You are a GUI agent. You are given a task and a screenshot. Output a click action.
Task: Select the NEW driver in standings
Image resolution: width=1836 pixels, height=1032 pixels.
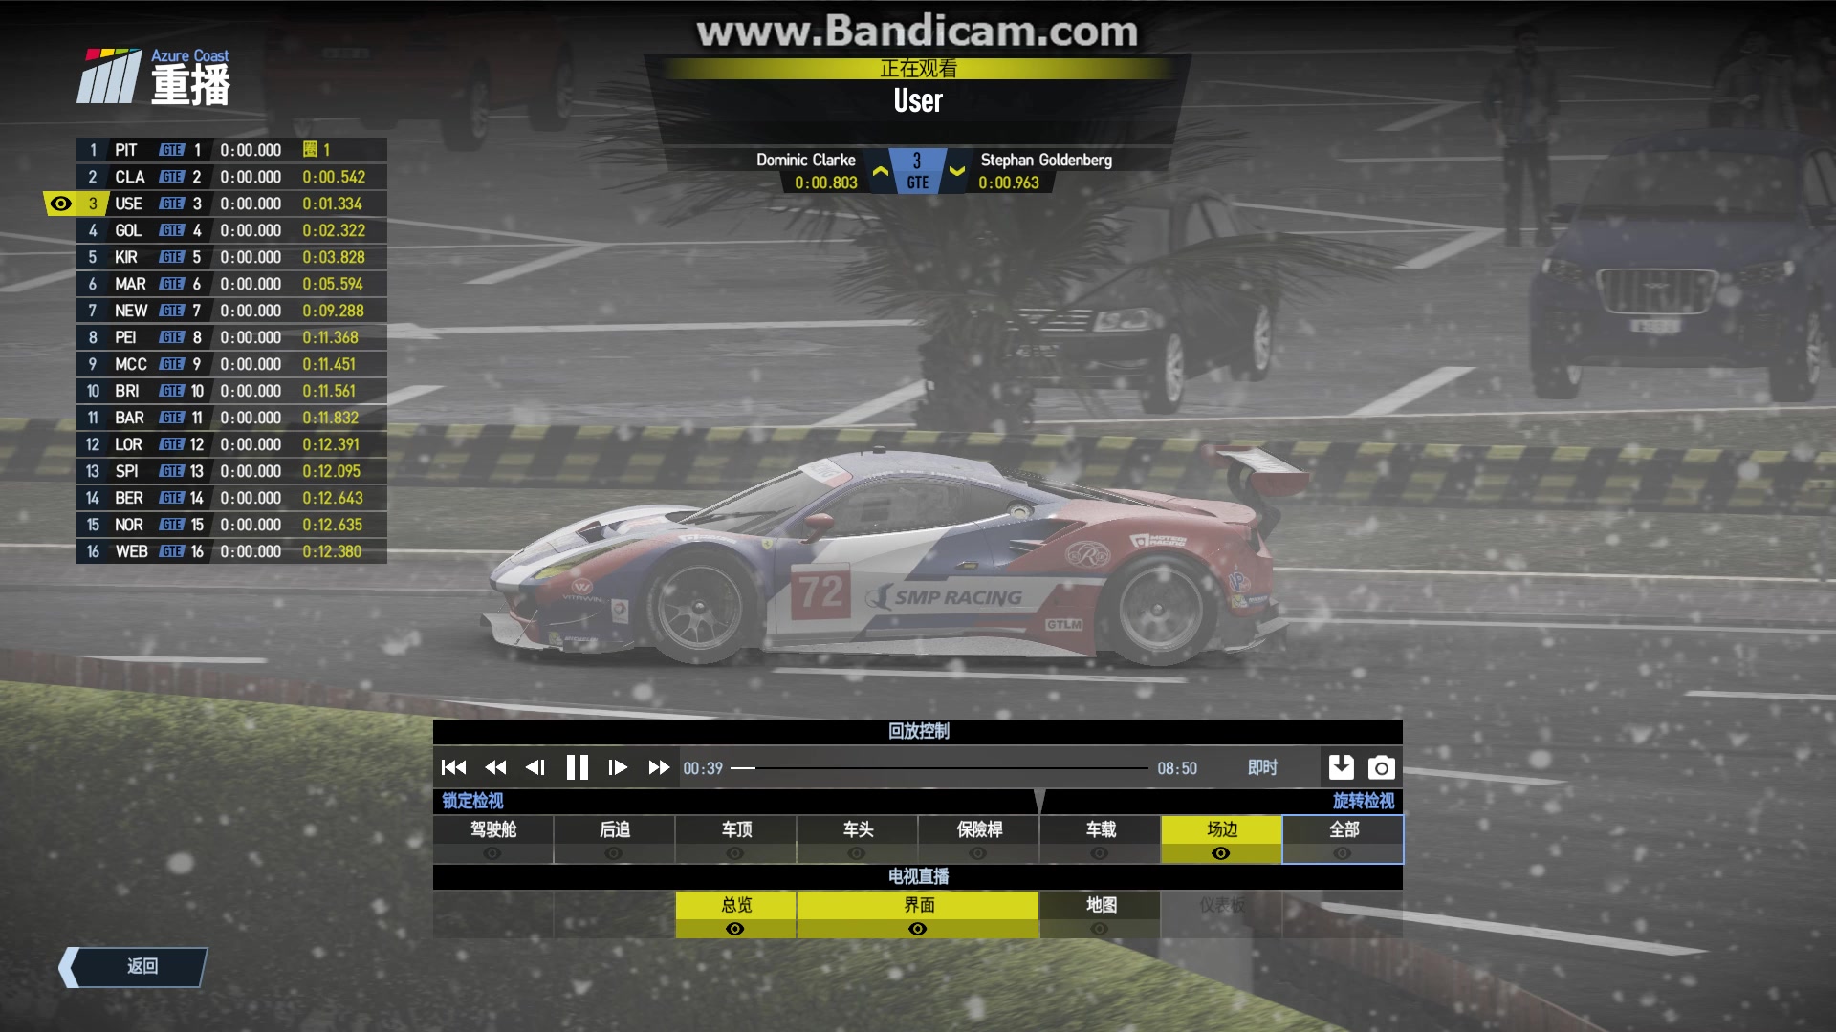pyautogui.click(x=231, y=311)
